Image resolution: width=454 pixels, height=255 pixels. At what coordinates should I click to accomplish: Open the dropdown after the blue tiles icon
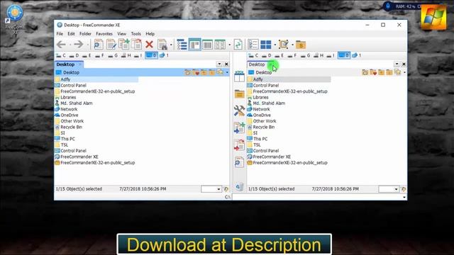pyautogui.click(x=275, y=45)
